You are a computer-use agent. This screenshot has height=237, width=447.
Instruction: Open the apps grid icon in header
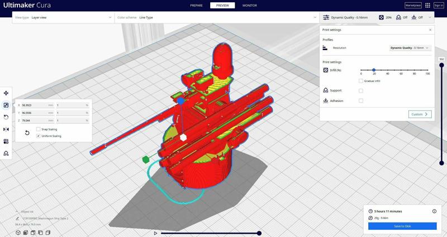(427, 6)
